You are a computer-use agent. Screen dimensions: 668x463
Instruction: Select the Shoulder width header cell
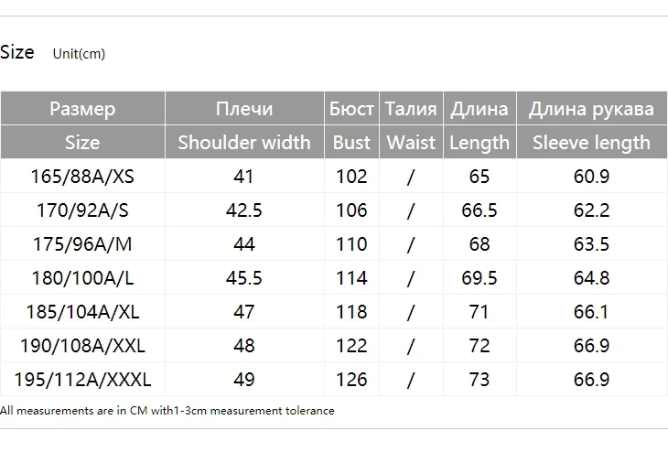tap(244, 142)
